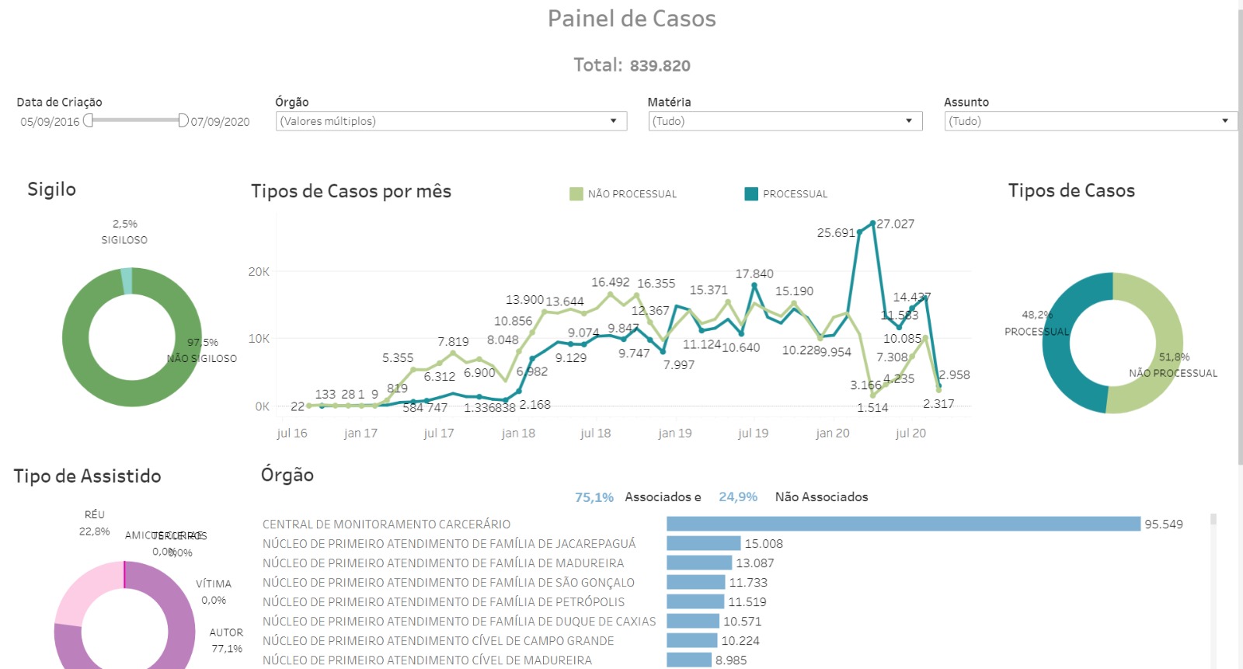Click the 05/09/2016 start date field
Screen dimensions: 1243x669
click(50, 122)
